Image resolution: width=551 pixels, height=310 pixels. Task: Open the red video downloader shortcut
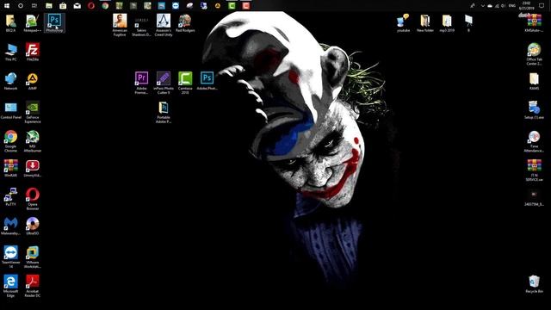point(33,168)
